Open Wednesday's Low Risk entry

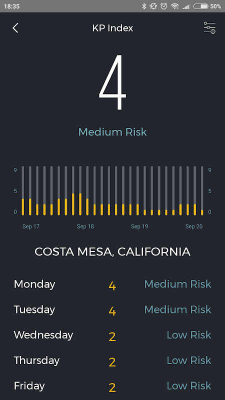click(x=189, y=335)
